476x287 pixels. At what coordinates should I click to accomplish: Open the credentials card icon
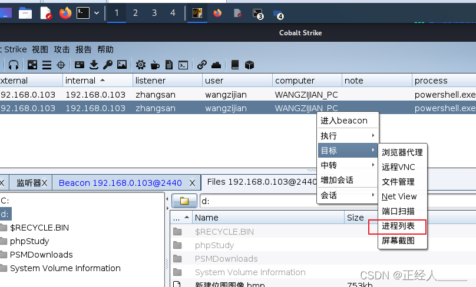[x=79, y=65]
